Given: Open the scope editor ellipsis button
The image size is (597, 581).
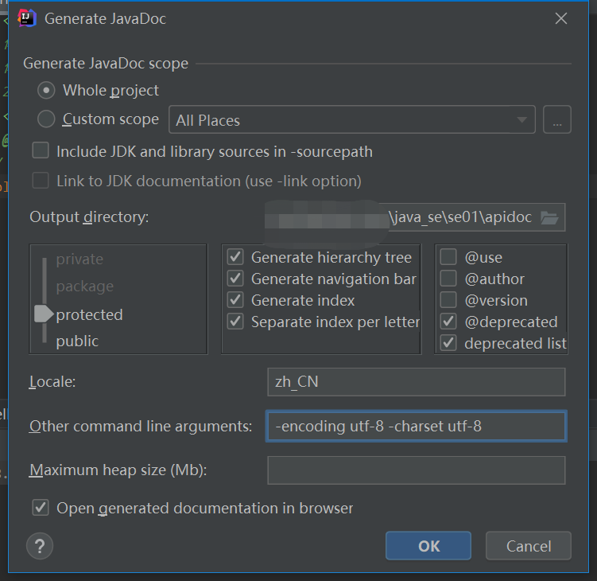Looking at the screenshot, I should point(556,119).
